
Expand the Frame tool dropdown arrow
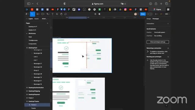click(39, 14)
